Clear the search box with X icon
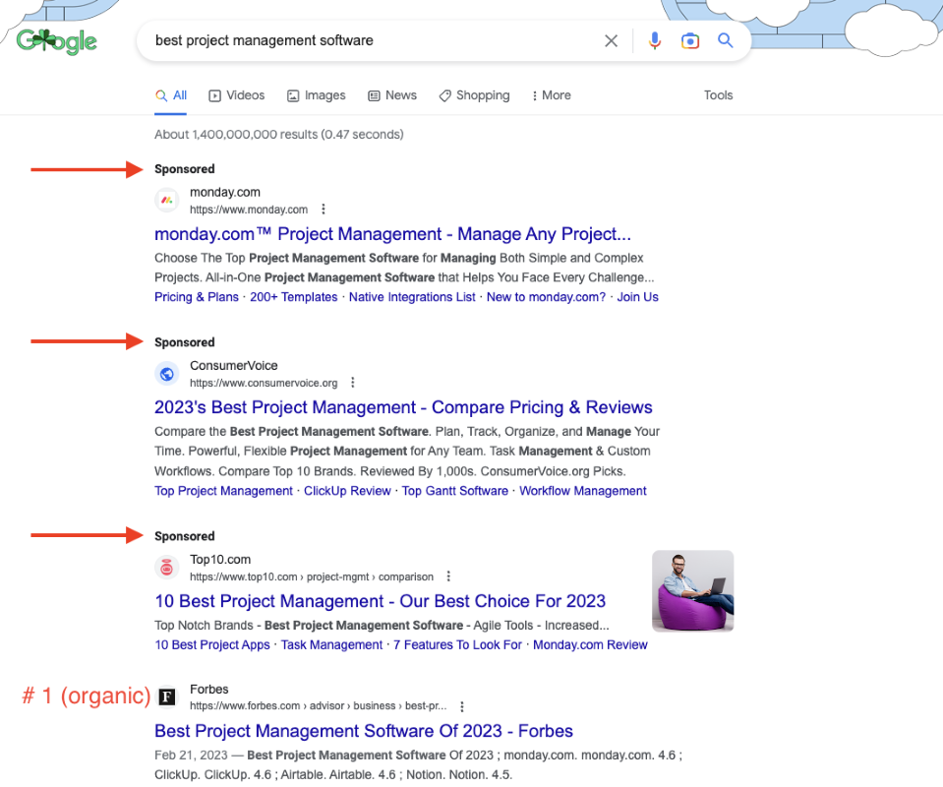 click(611, 41)
